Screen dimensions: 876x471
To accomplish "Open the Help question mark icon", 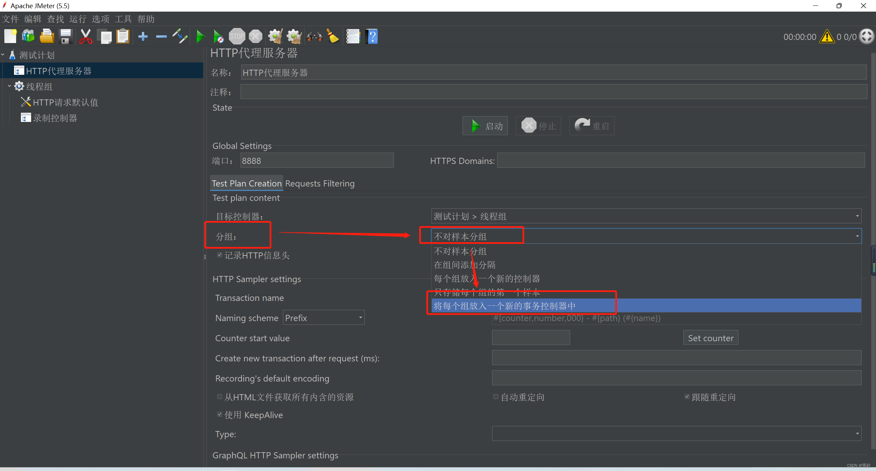I will coord(372,36).
